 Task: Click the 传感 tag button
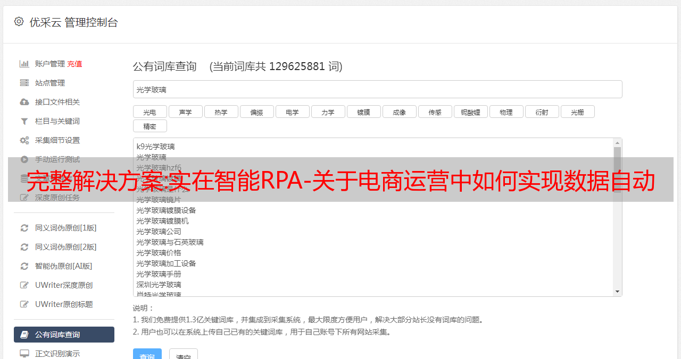coord(435,112)
